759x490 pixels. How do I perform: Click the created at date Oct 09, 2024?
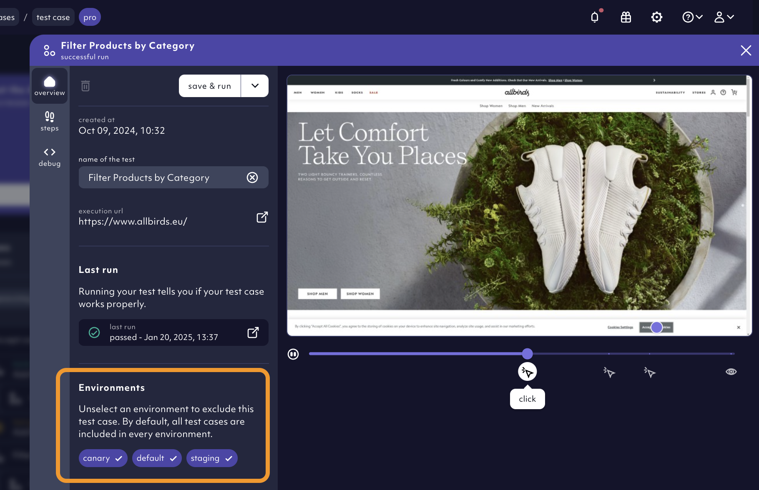pos(122,130)
